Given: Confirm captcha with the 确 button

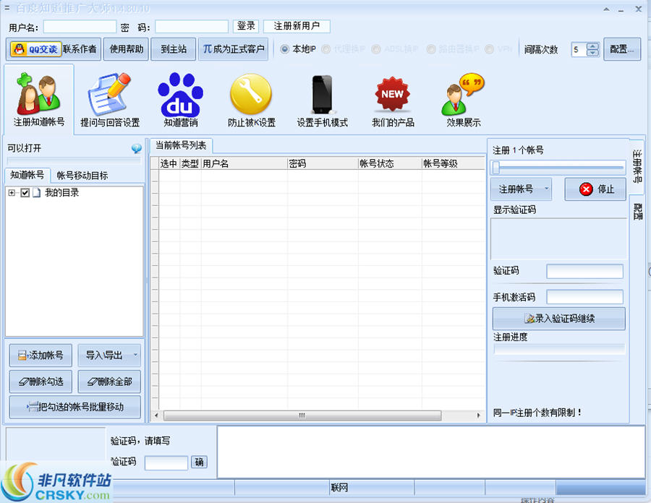Looking at the screenshot, I should click(200, 462).
